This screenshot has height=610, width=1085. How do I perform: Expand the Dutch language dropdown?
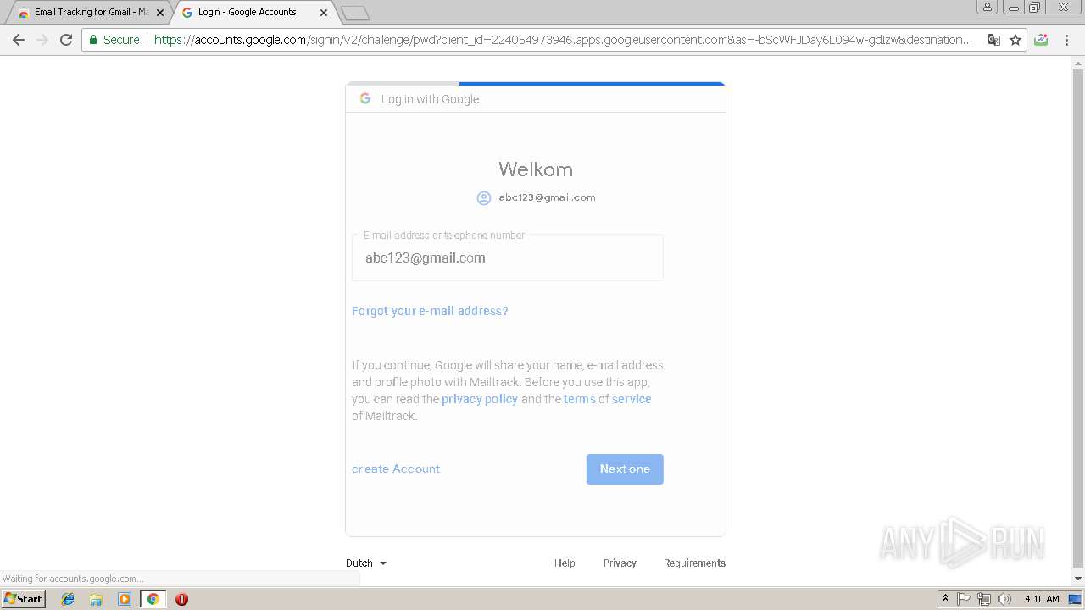pyautogui.click(x=366, y=563)
